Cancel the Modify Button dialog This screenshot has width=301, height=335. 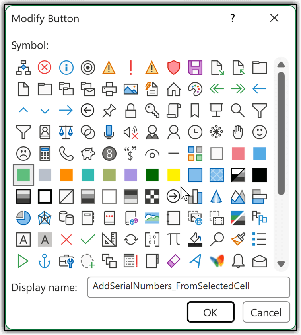coord(266,312)
